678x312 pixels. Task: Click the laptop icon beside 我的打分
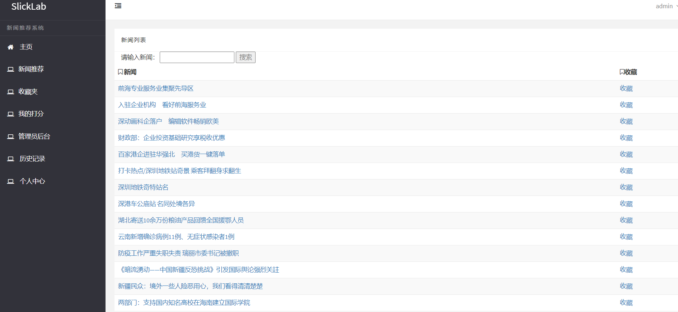pos(11,114)
